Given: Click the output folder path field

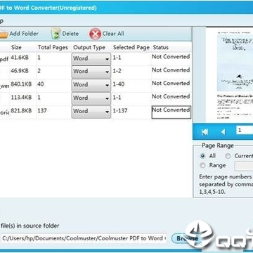Looking at the screenshot, I should [x=84, y=238].
